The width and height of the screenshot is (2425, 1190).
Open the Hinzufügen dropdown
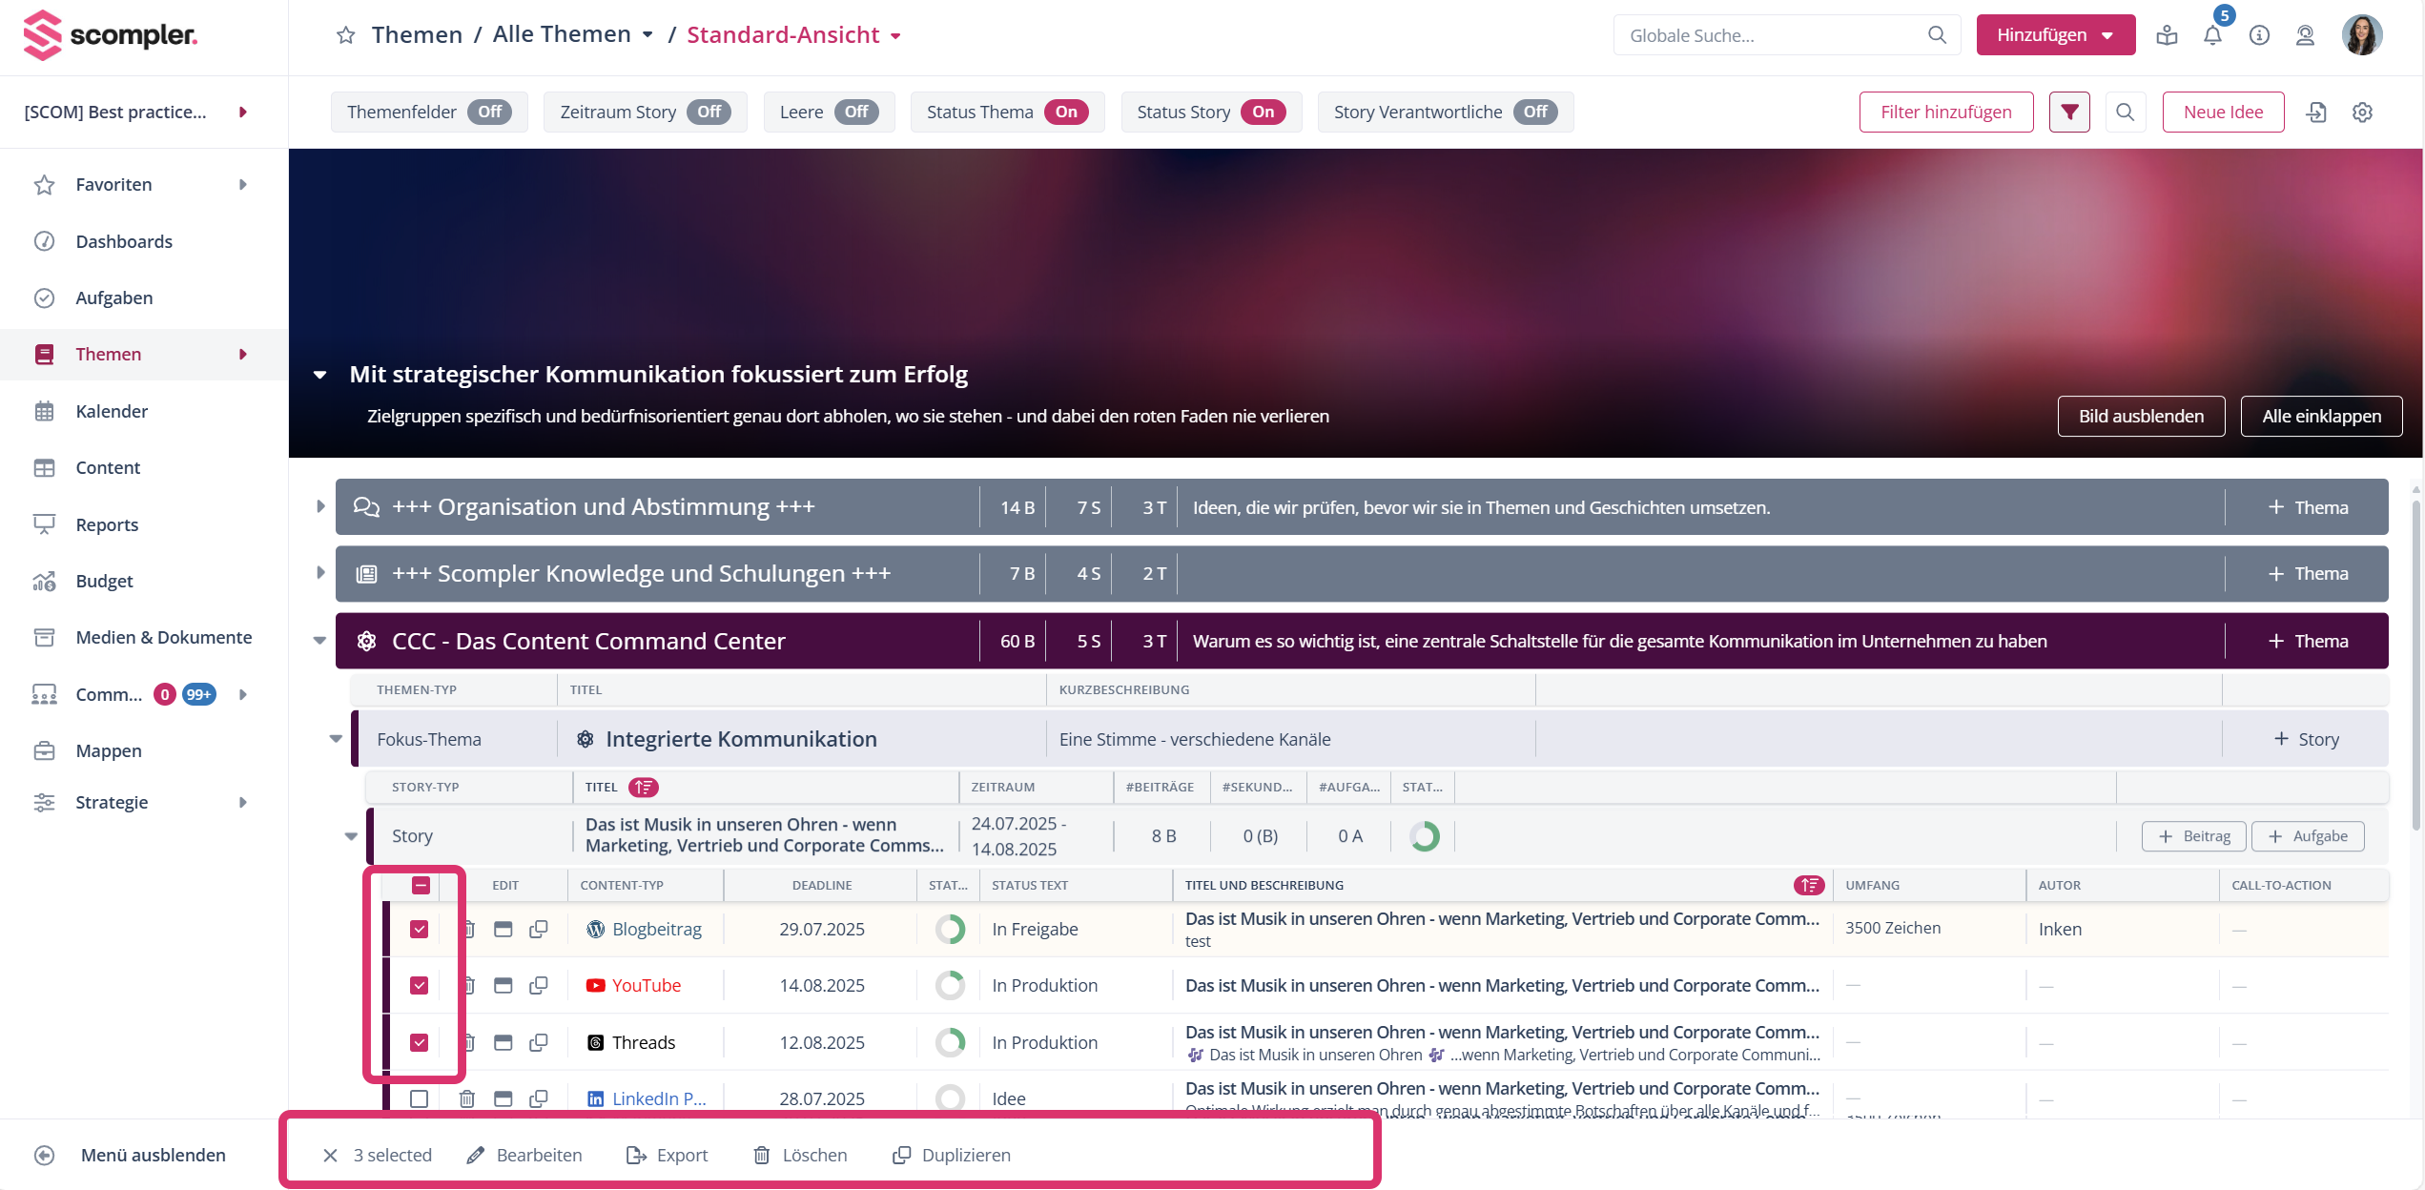(2055, 35)
